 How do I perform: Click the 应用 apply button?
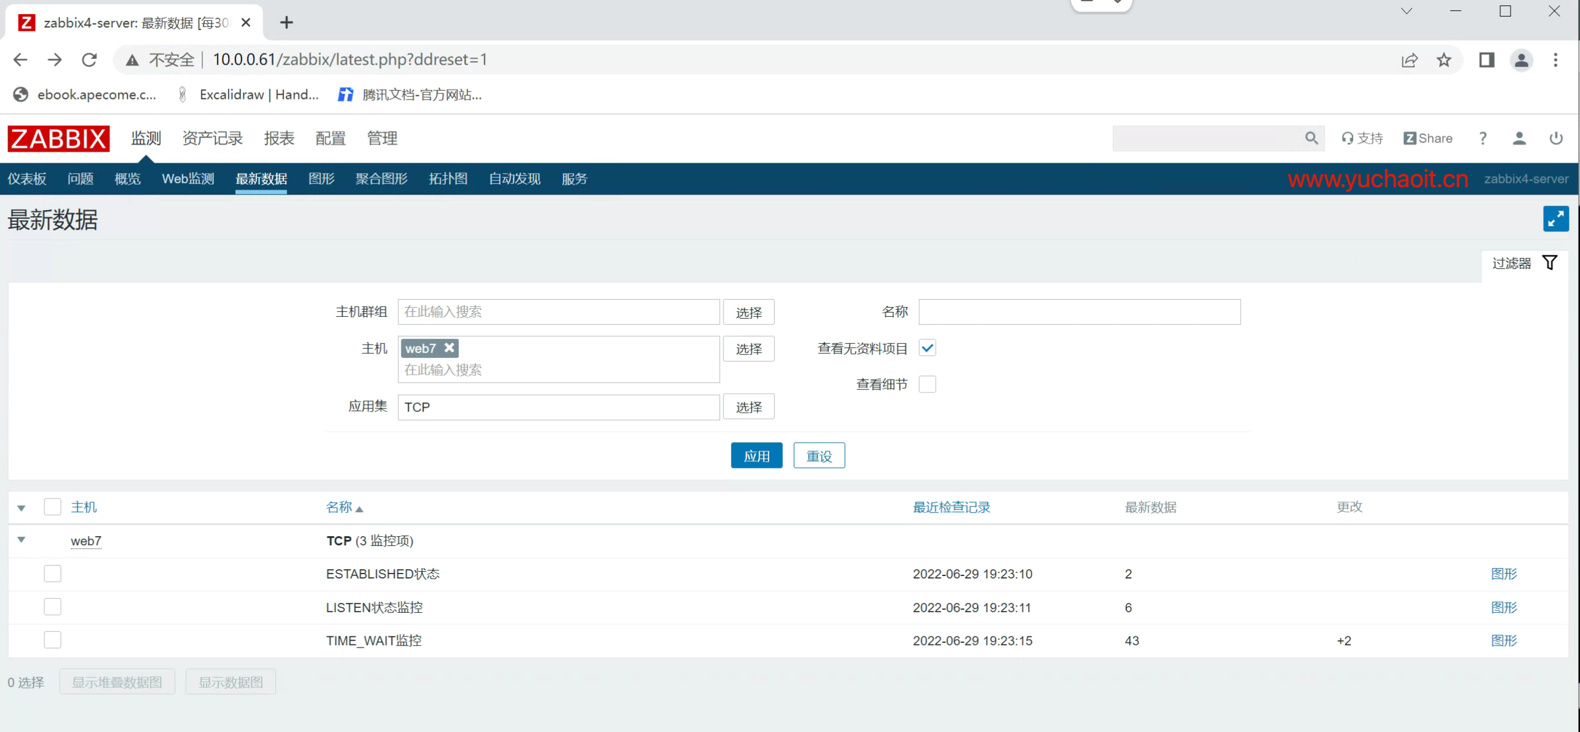click(756, 456)
